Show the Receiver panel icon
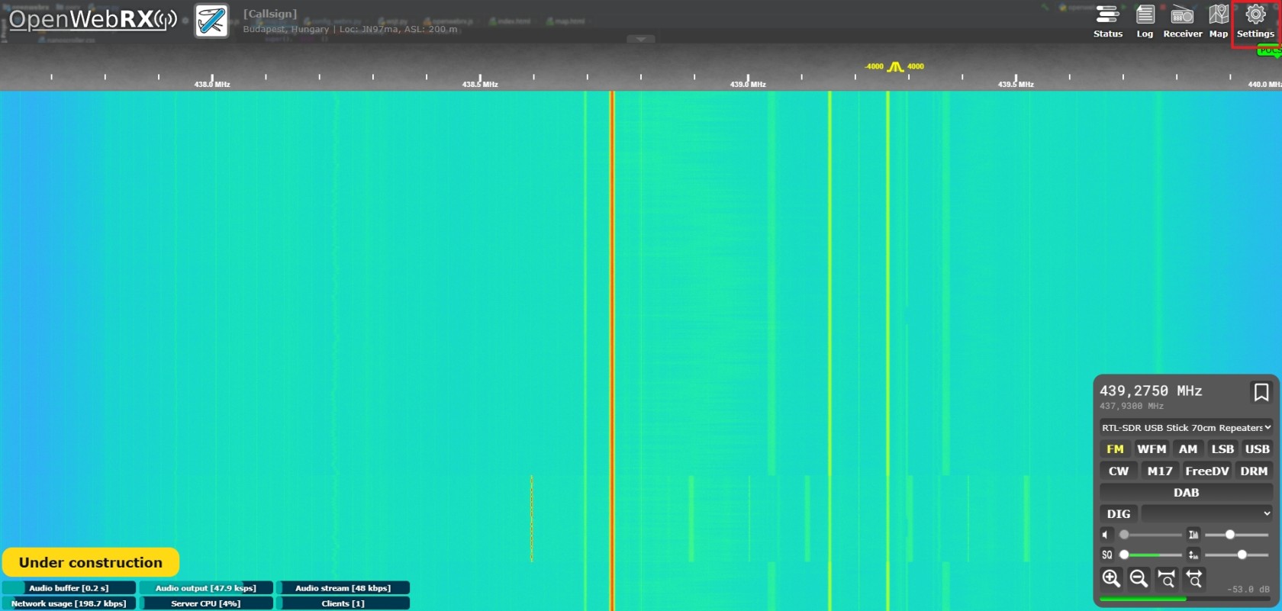This screenshot has width=1282, height=611. tap(1182, 21)
